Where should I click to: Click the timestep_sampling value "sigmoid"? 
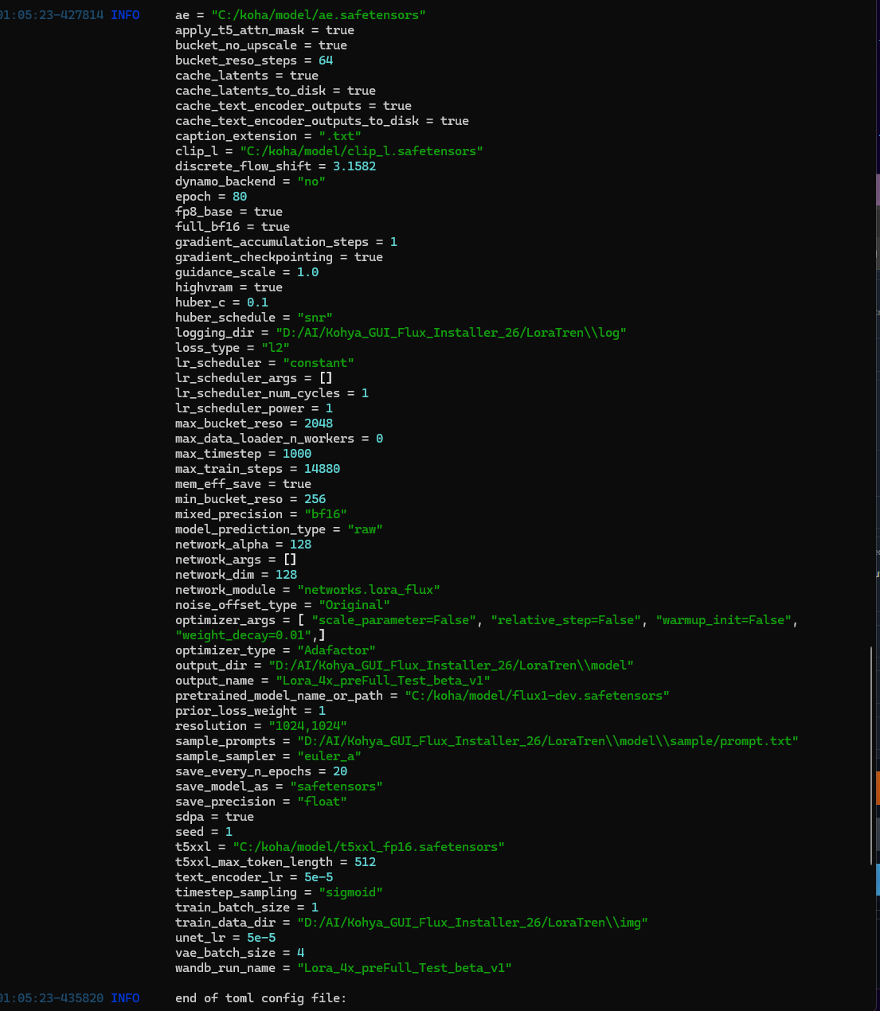coord(350,892)
